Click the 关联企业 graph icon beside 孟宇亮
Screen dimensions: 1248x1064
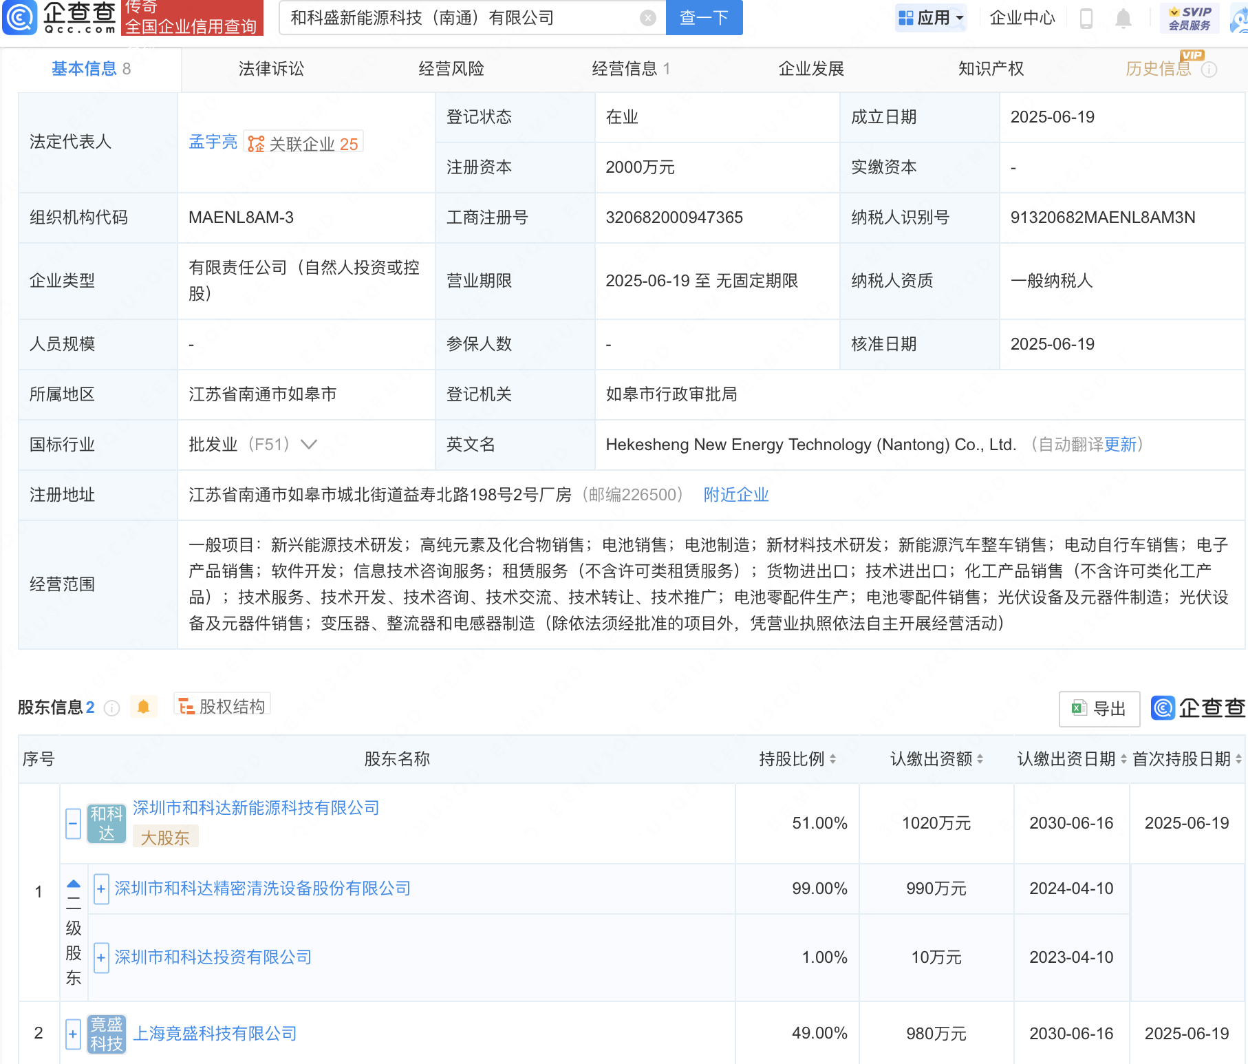[x=256, y=143]
